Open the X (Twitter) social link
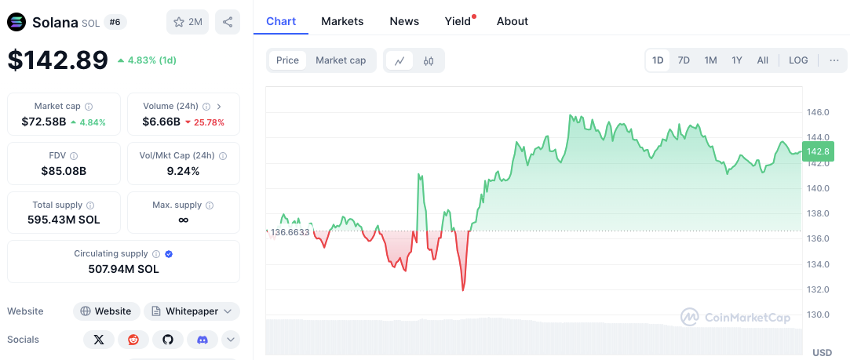The image size is (850, 360). tap(98, 340)
